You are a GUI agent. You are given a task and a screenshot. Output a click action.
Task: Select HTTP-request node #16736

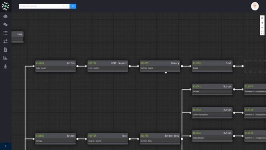[108, 66]
